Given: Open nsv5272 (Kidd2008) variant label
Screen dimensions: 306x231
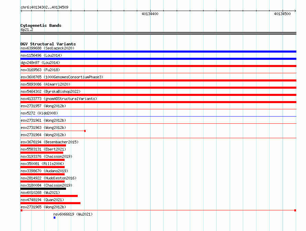Looking at the screenshot, I should point(39,113).
